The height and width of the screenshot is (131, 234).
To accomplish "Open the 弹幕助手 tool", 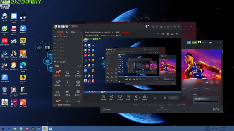I will point(57,73).
